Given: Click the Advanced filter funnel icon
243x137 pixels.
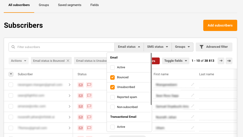Looking at the screenshot, I should 201,47.
